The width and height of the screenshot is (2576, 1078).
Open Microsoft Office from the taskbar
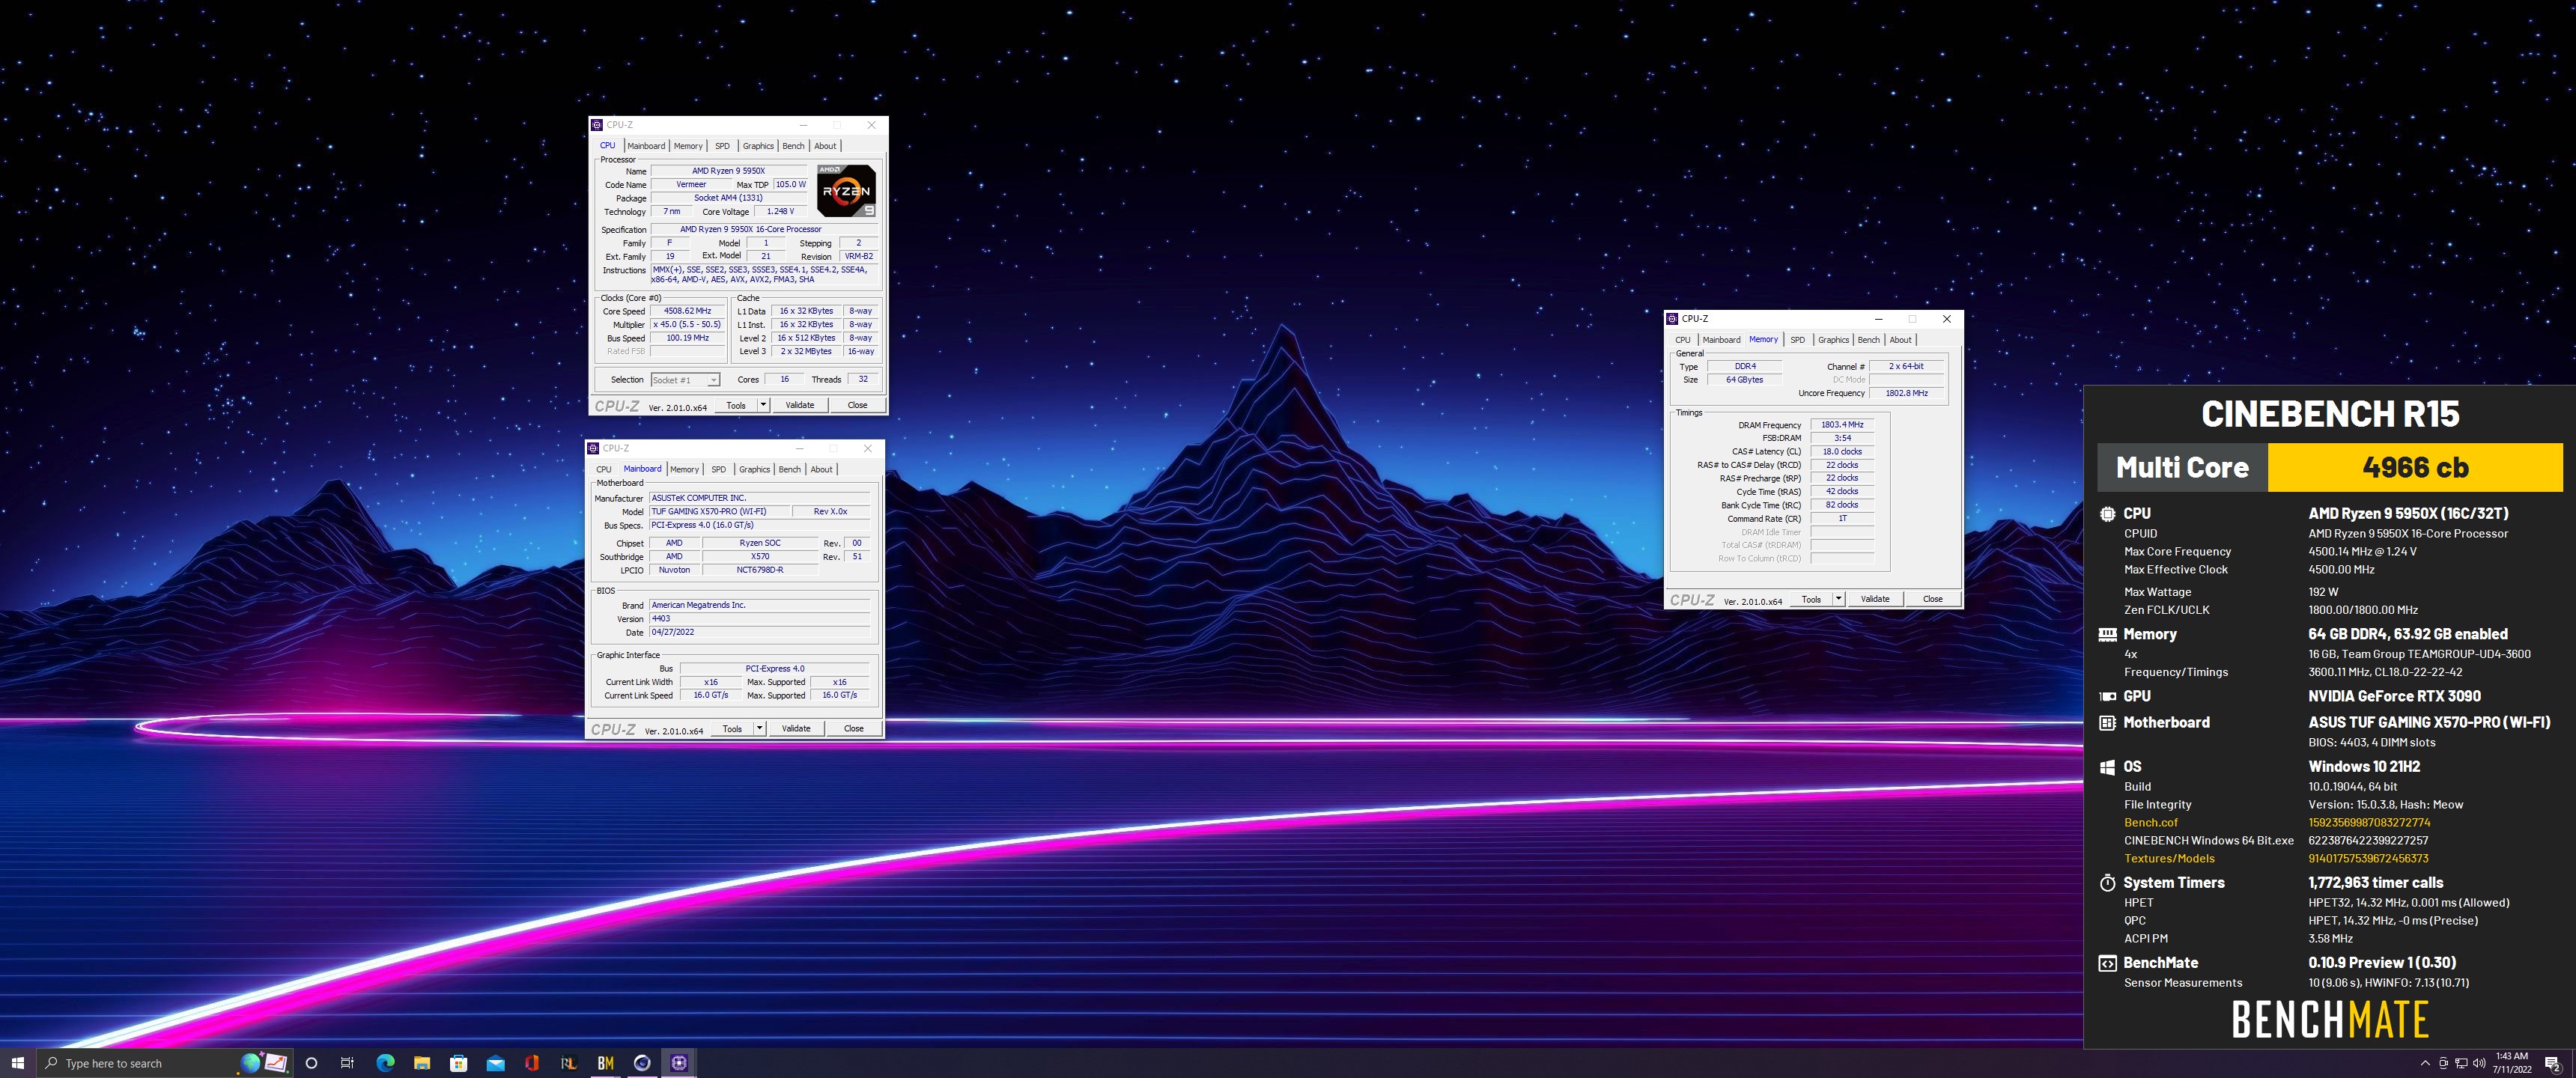pos(532,1063)
